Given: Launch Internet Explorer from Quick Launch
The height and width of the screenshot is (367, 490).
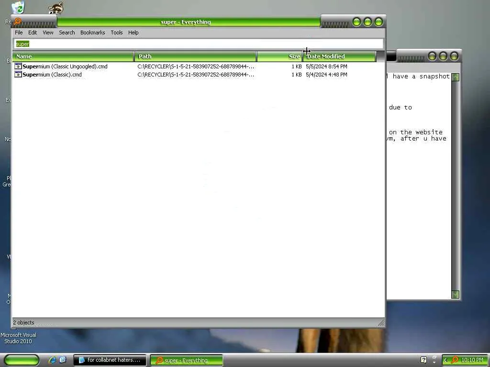Looking at the screenshot, I should coord(52,360).
